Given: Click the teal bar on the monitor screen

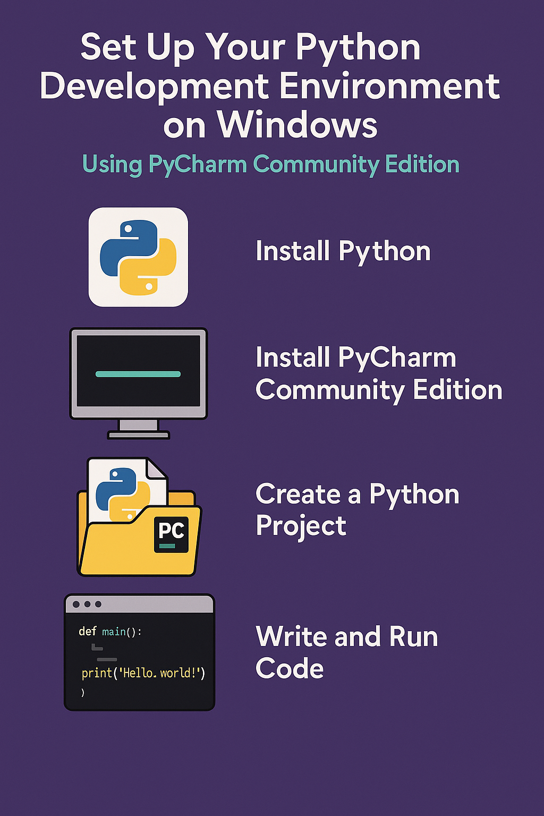Looking at the screenshot, I should click(x=138, y=374).
